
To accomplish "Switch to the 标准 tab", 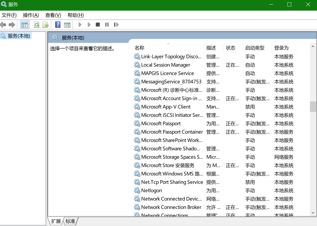I will 70,221.
